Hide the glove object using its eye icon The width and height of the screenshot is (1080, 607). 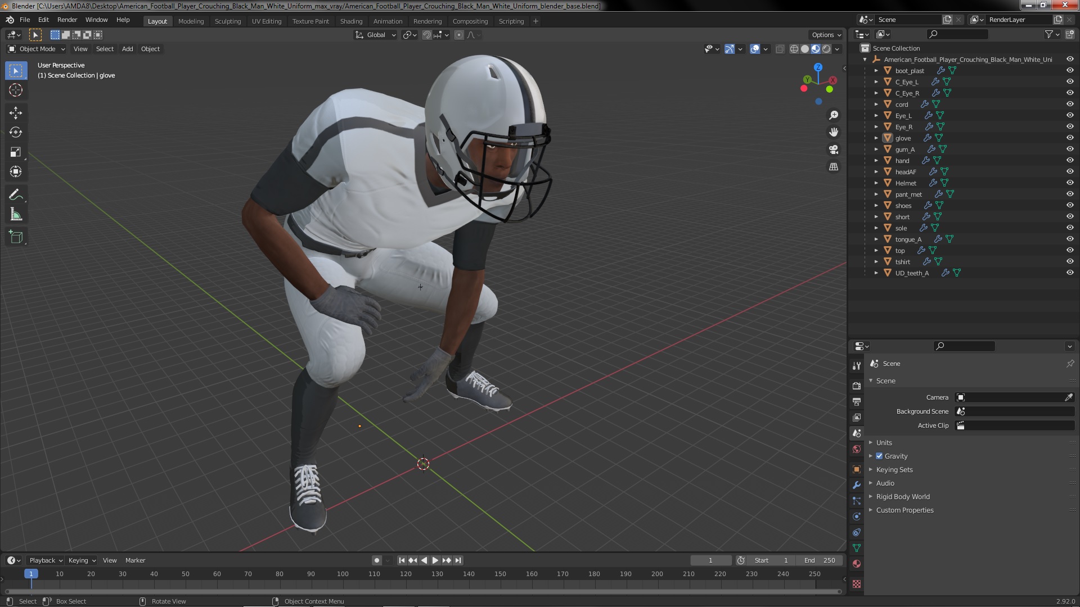click(x=1070, y=138)
